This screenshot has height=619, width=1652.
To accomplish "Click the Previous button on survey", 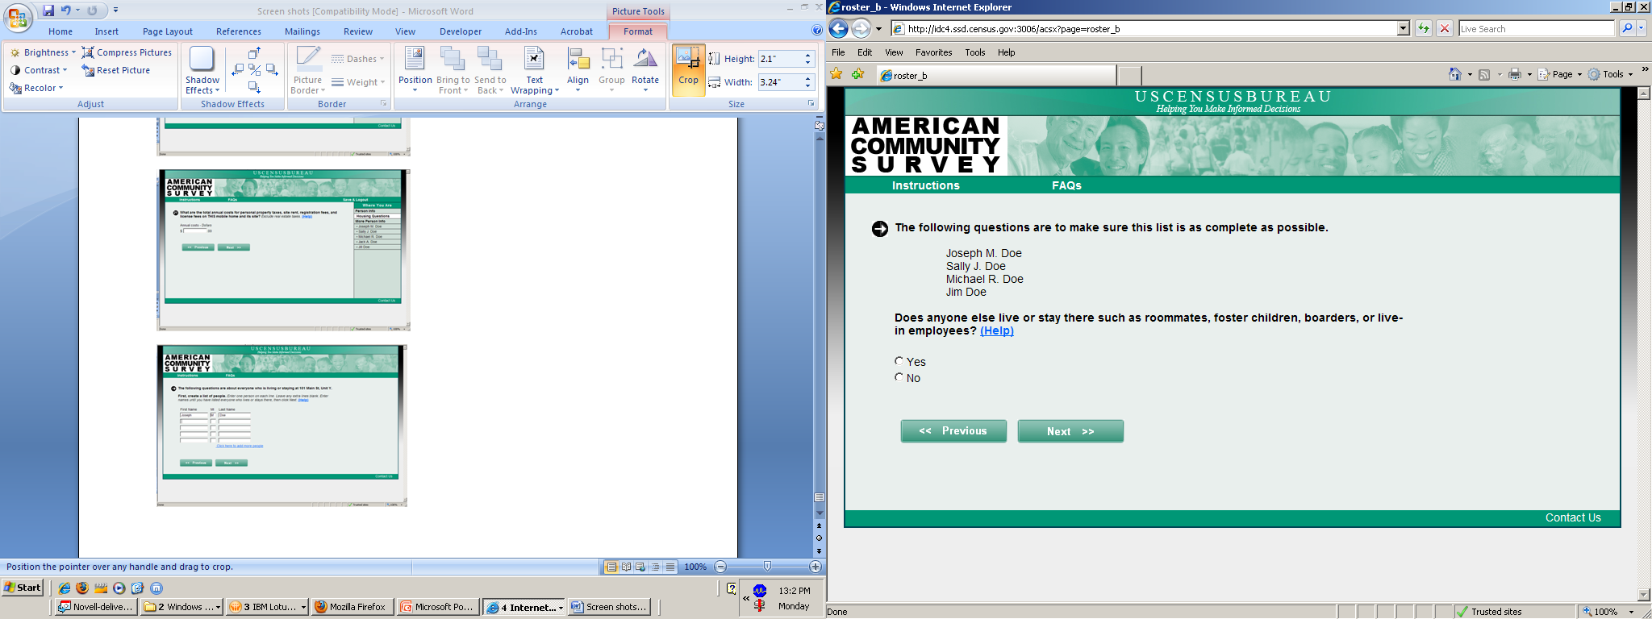I will (x=953, y=431).
